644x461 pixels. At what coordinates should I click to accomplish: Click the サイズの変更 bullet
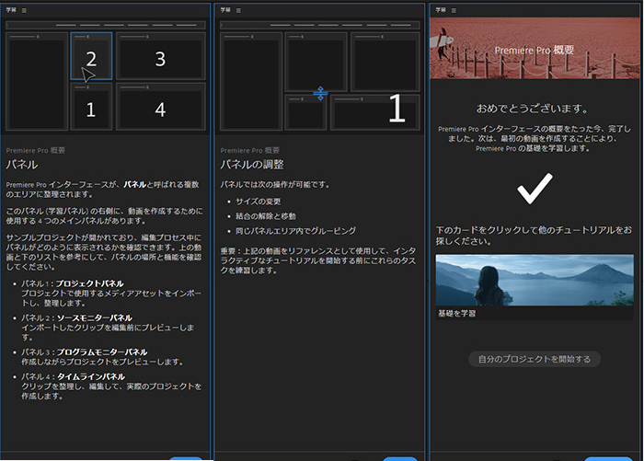tap(258, 202)
